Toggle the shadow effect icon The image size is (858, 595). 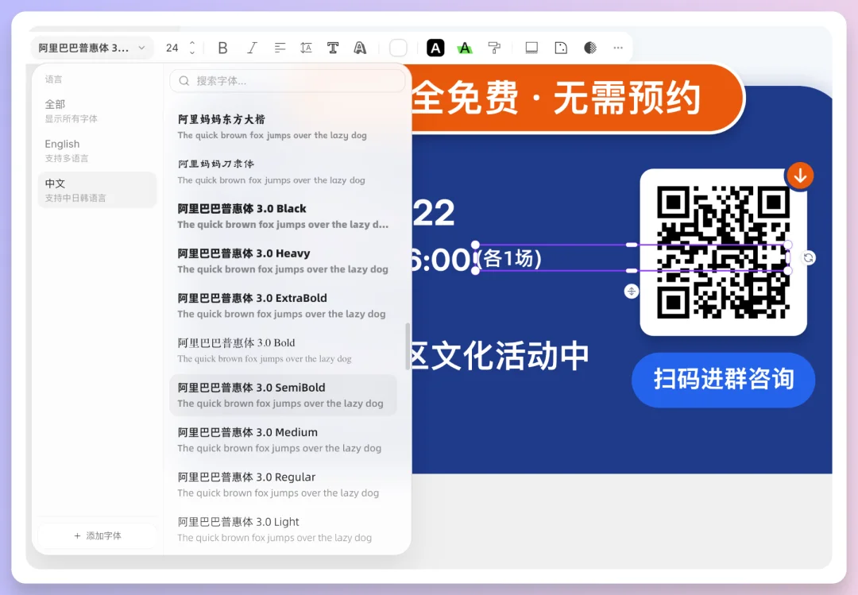[x=531, y=48]
